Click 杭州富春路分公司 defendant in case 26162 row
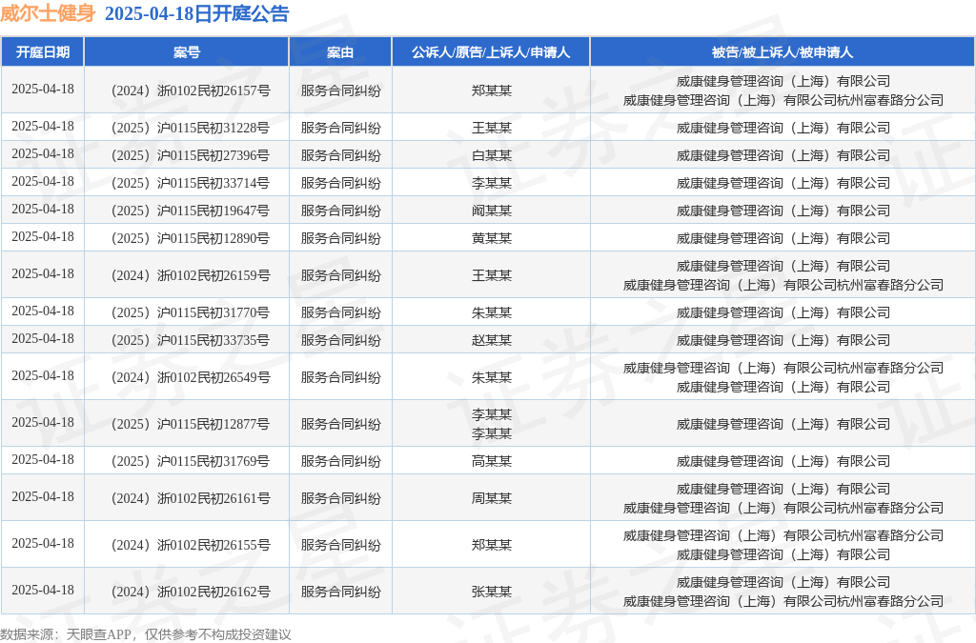This screenshot has height=643, width=976. 783,602
